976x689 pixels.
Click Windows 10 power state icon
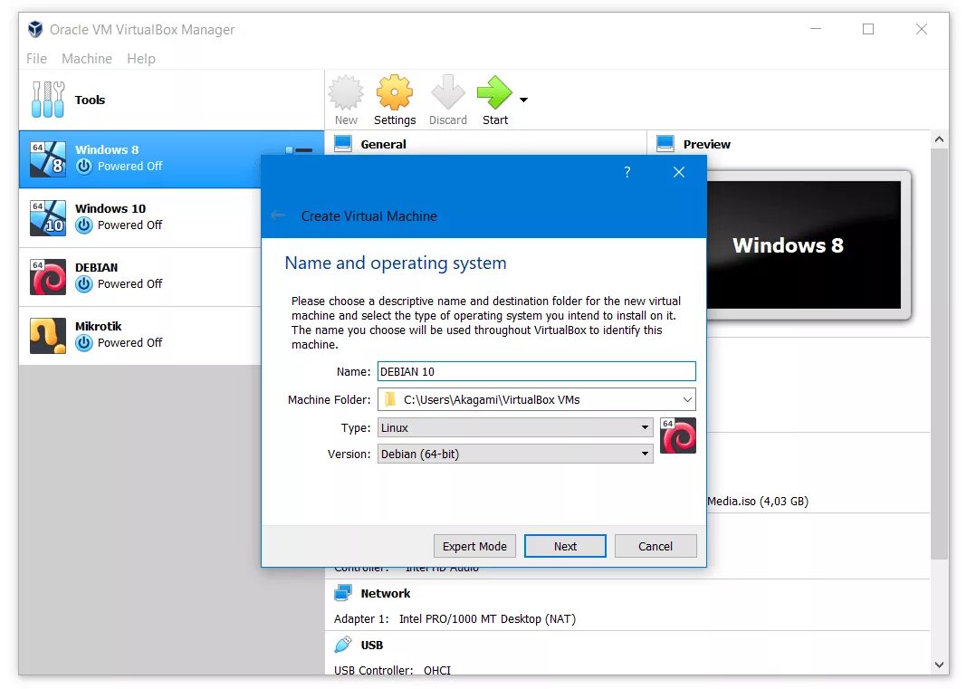point(84,225)
